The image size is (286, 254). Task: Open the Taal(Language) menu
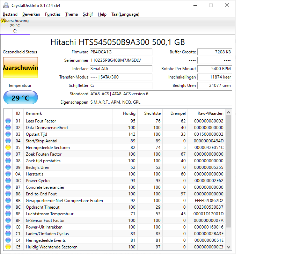(125, 14)
